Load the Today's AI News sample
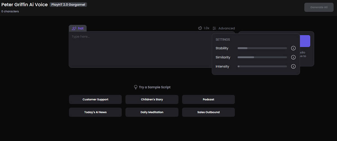 pos(95,112)
